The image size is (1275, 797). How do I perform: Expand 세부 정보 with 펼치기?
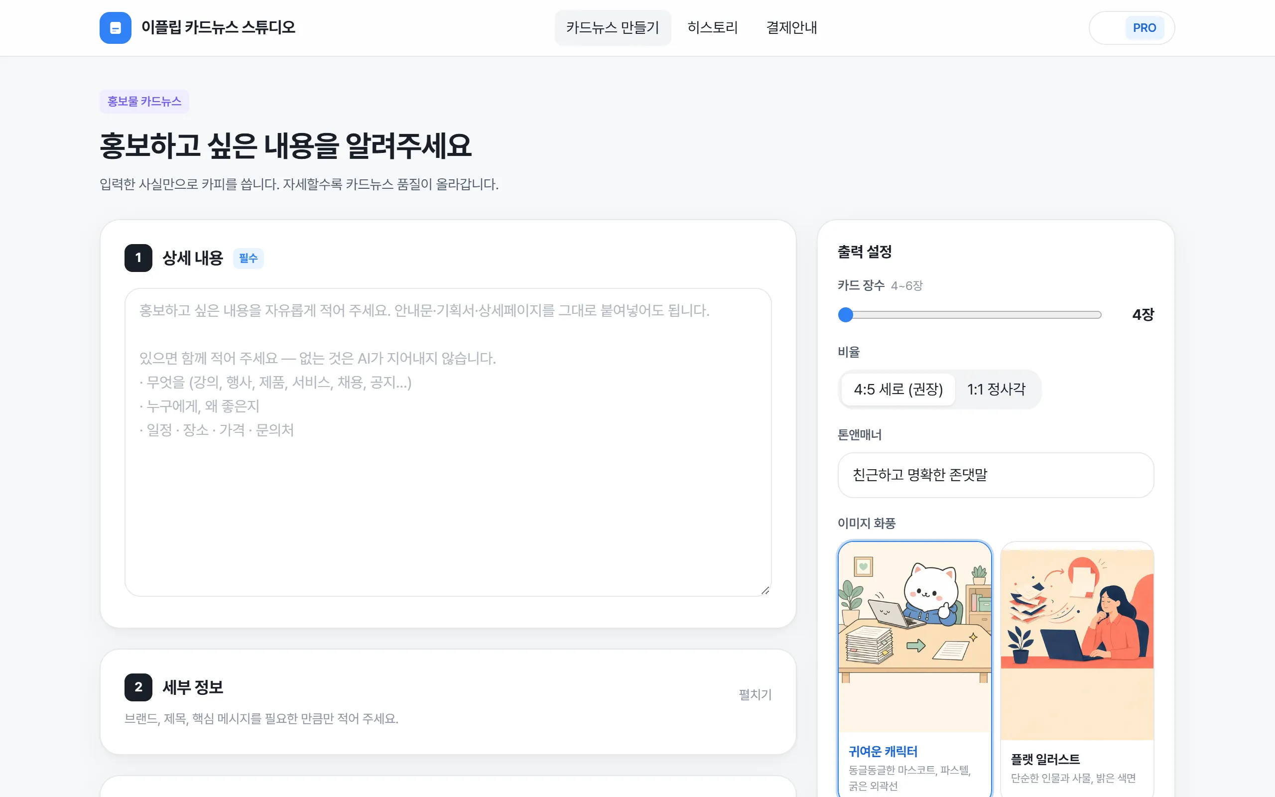click(755, 694)
